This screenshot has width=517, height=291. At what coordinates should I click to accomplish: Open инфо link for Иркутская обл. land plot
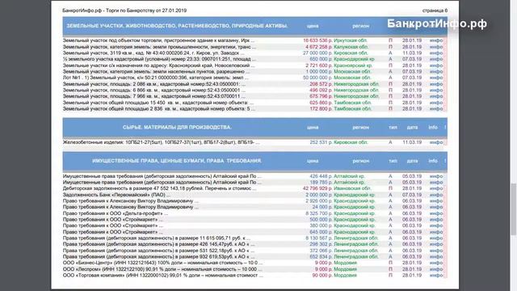(x=436, y=40)
